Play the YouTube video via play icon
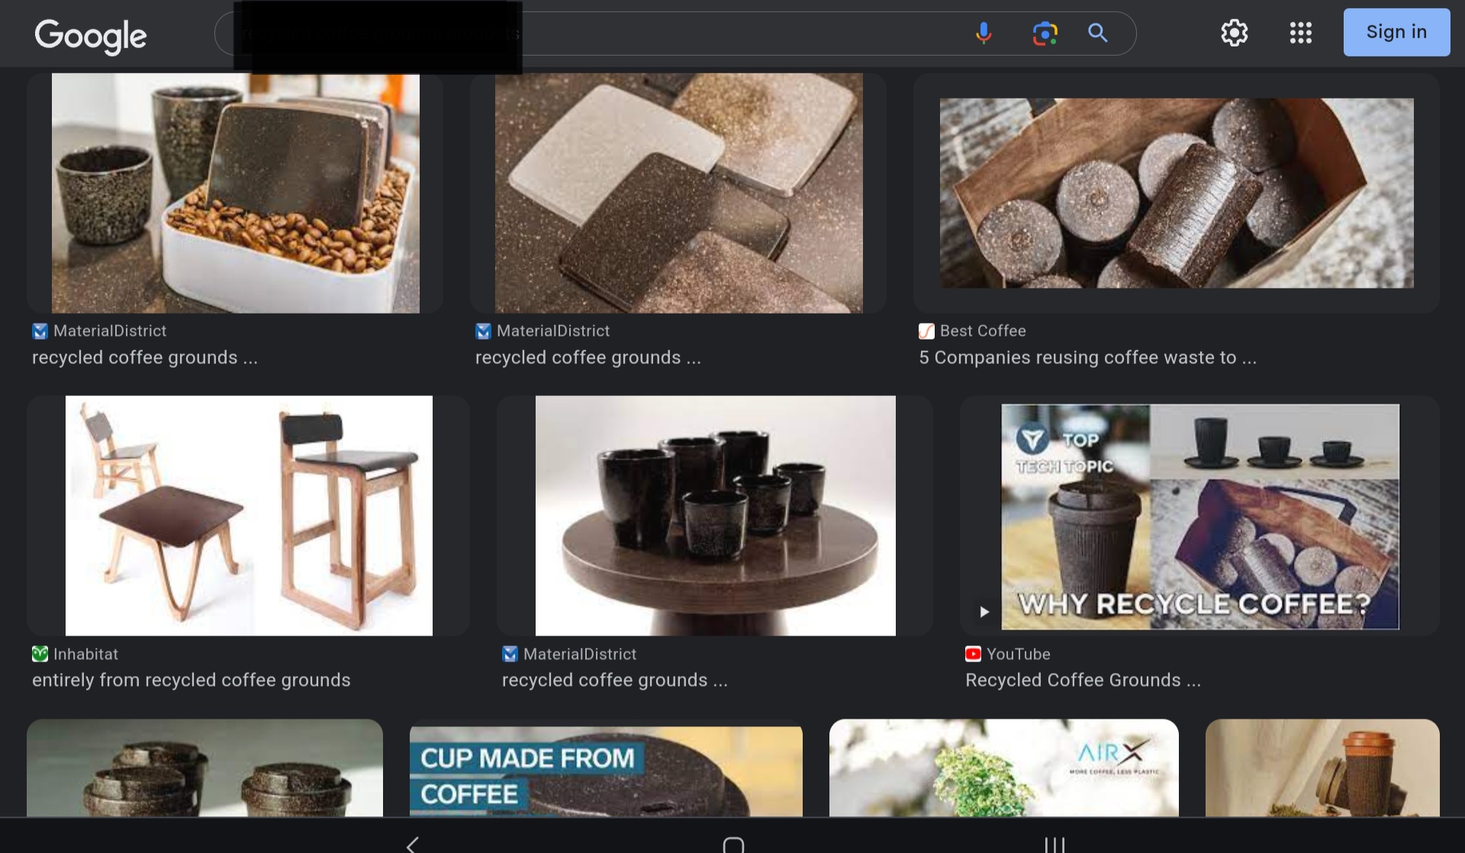Viewport: 1465px width, 853px height. tap(984, 612)
